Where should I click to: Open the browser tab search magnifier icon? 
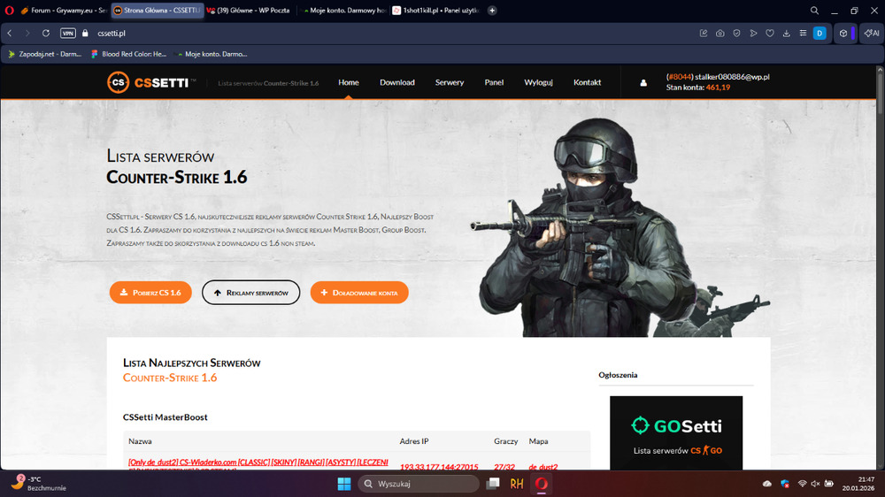814,11
